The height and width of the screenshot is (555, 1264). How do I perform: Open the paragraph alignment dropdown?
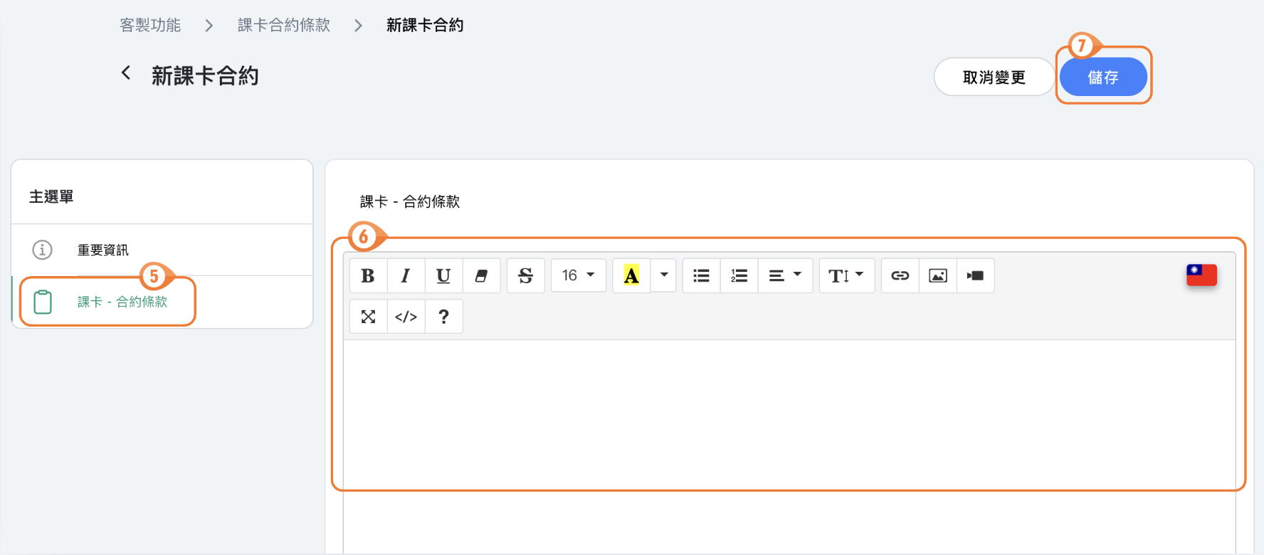coord(784,276)
